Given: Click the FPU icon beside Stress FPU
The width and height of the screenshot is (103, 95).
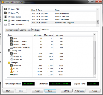Looking at the screenshot, I should click(x=5, y=13).
